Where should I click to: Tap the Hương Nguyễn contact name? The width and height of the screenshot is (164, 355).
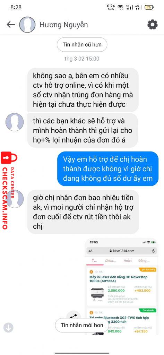pyautogui.click(x=64, y=25)
